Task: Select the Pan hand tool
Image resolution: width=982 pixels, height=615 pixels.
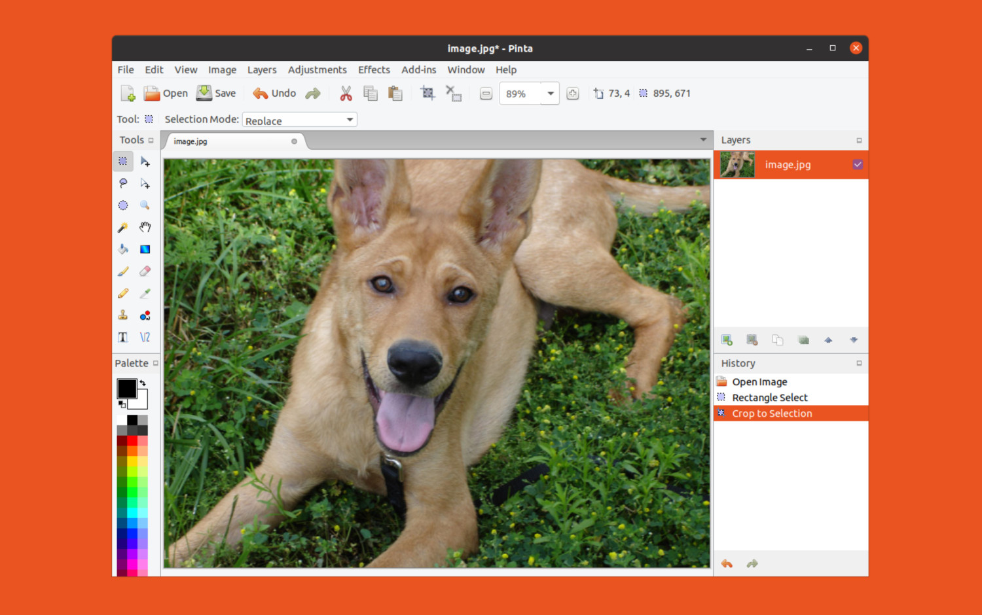Action: click(145, 227)
